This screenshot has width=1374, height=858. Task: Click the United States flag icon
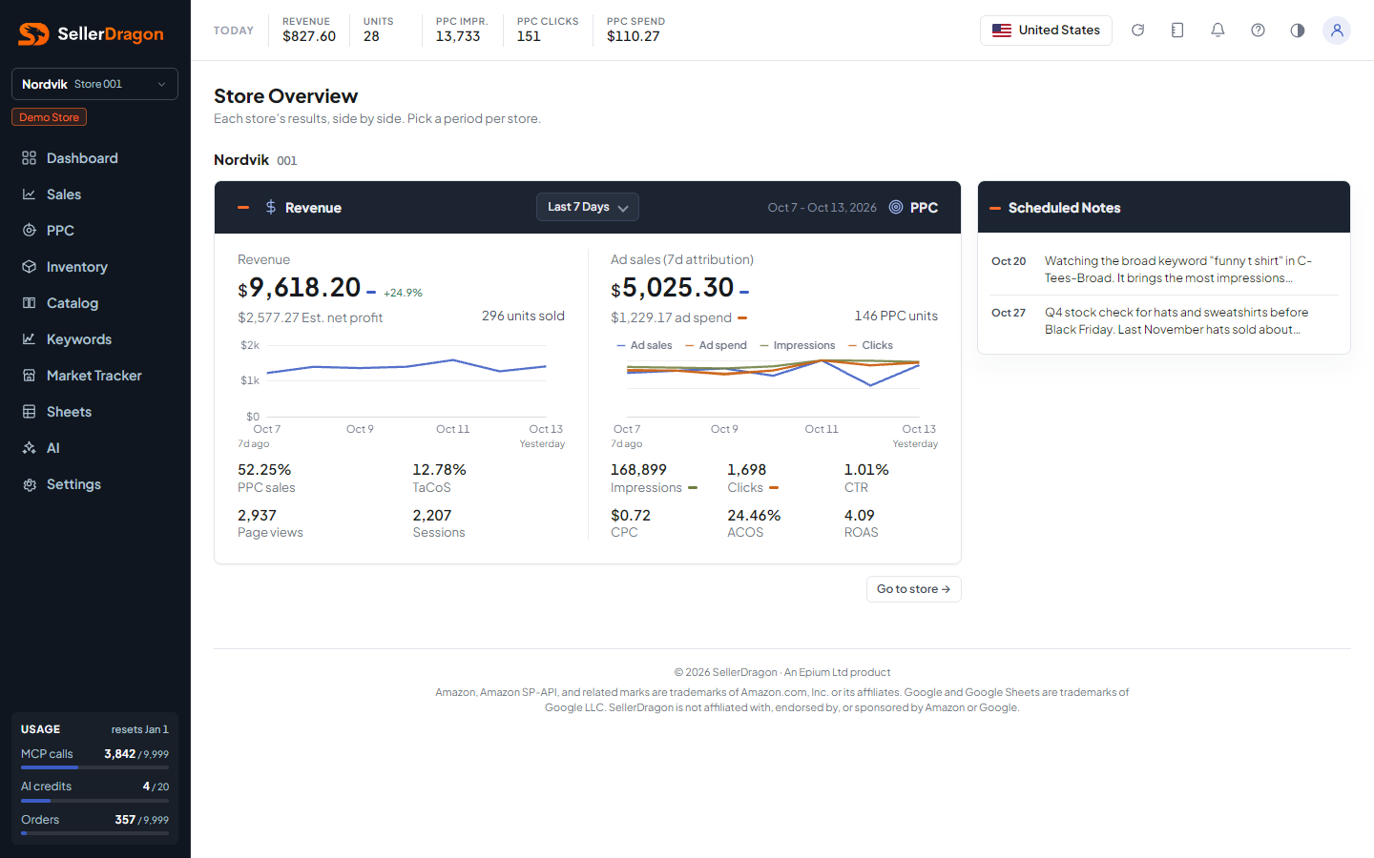1002,31
